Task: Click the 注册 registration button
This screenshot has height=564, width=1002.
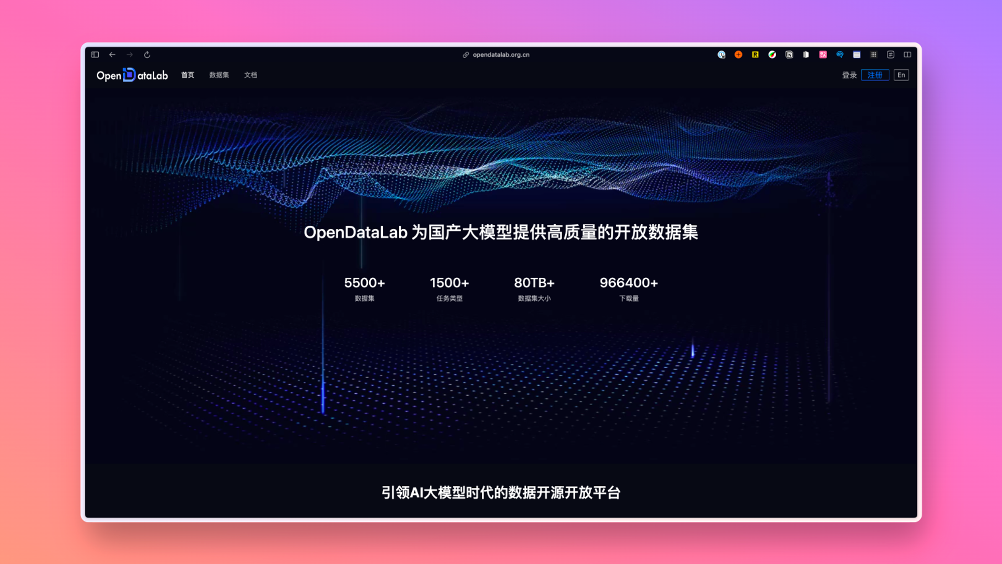Action: (874, 75)
